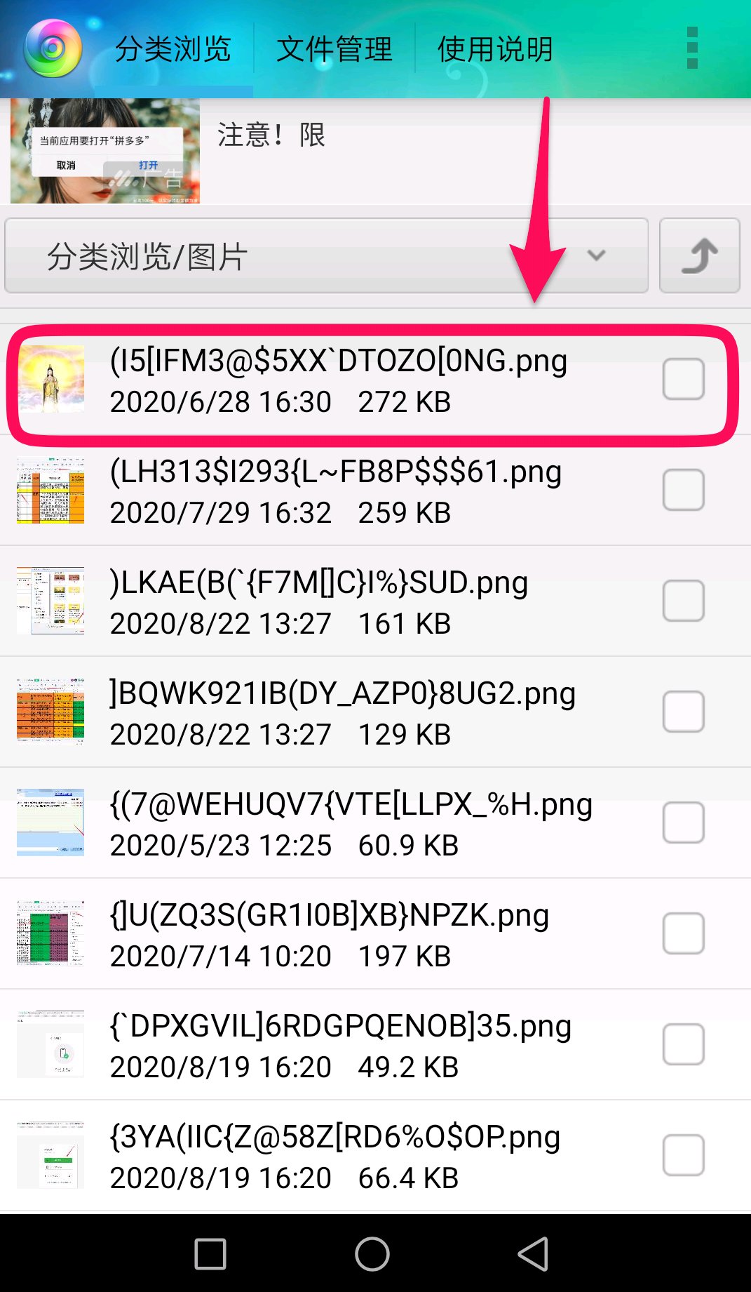Click the dropdown chevron arrow
The image size is (751, 1292).
[597, 255]
